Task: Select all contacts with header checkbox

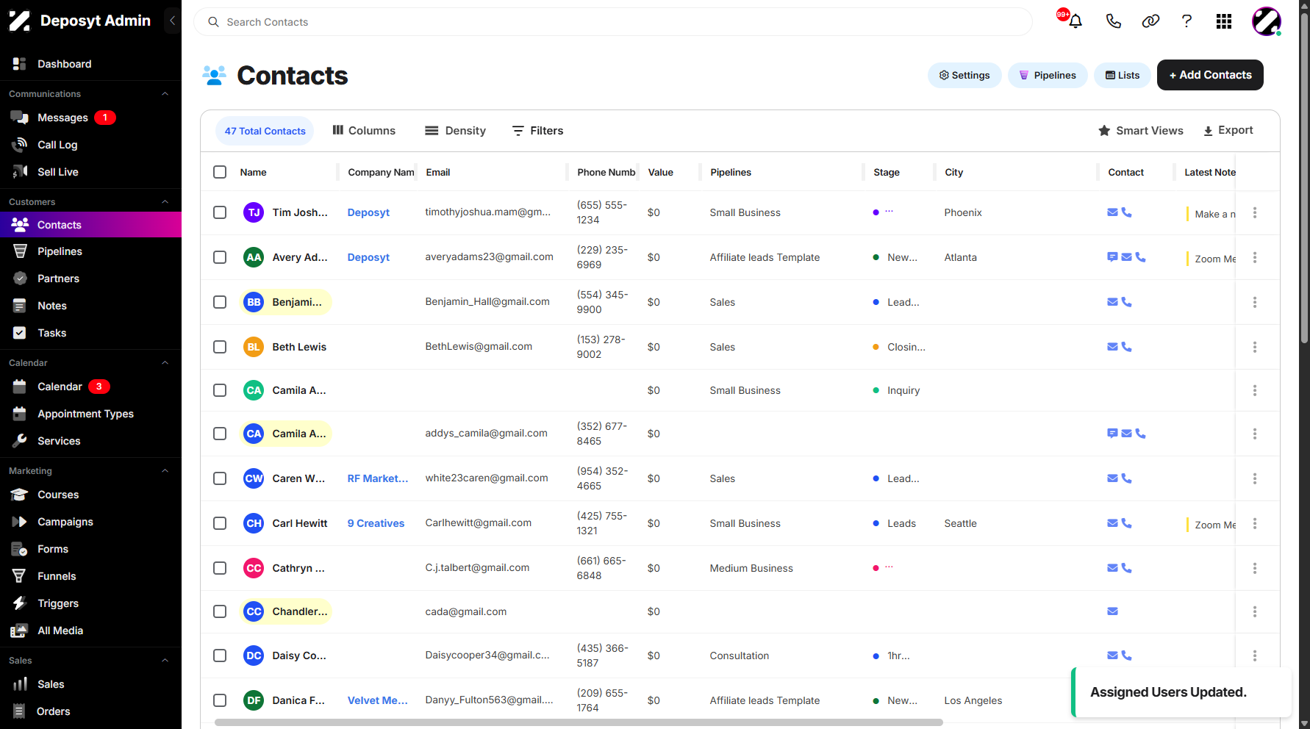Action: click(x=220, y=172)
